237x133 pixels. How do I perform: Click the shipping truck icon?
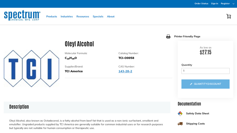click(x=180, y=124)
